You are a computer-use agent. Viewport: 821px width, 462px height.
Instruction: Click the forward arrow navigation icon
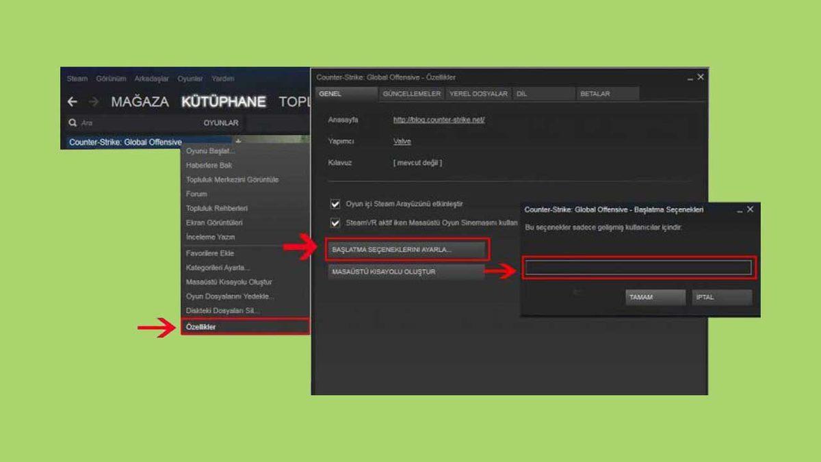[94, 102]
